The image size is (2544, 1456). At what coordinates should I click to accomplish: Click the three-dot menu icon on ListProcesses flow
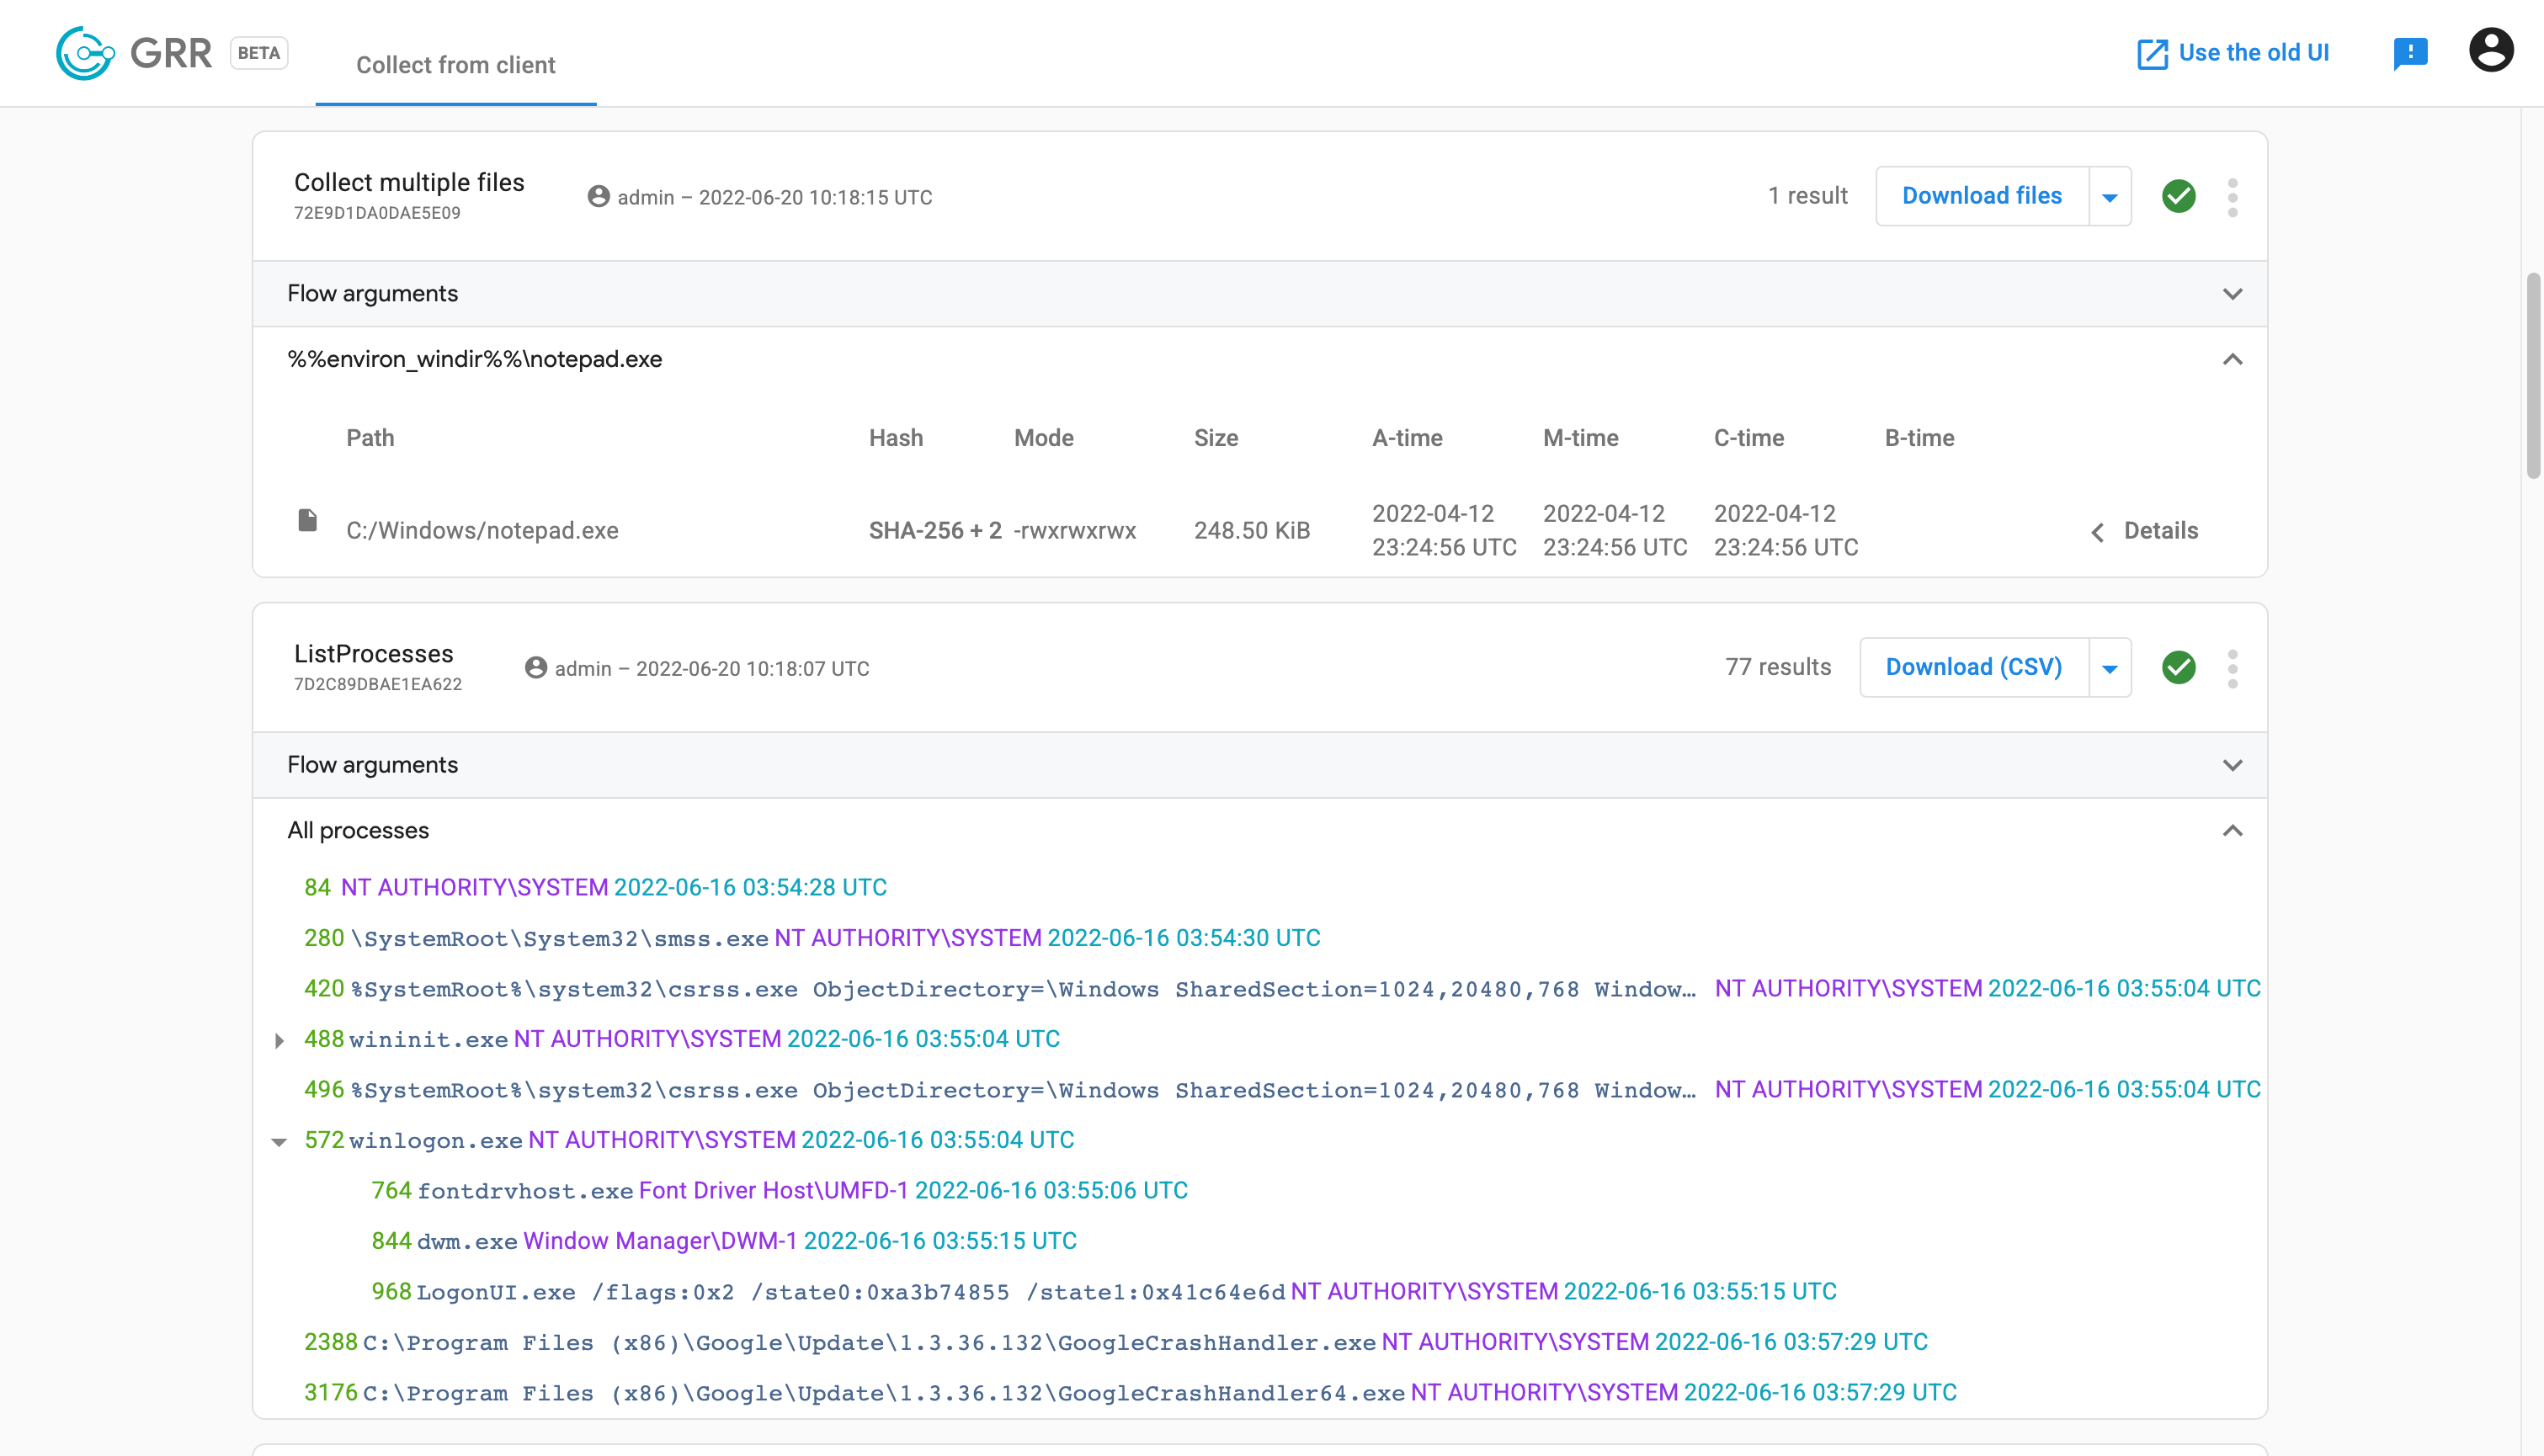click(x=2235, y=668)
